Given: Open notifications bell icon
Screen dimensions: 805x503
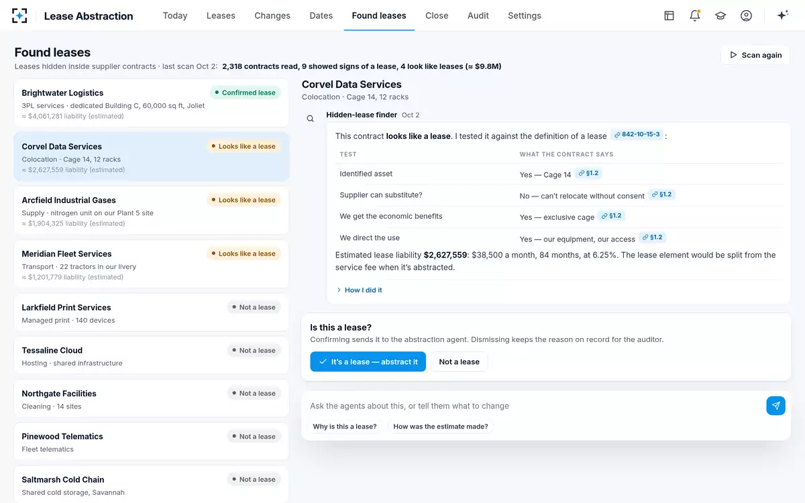Looking at the screenshot, I should tap(695, 15).
